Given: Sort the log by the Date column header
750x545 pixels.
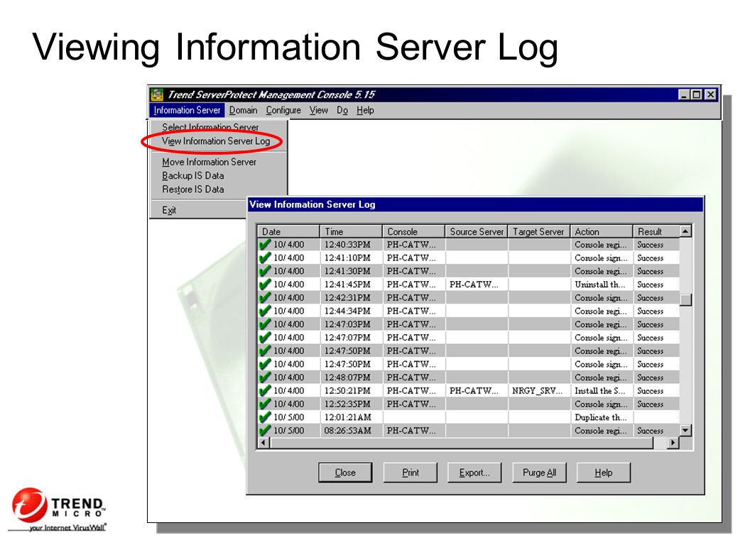Looking at the screenshot, I should pyautogui.click(x=288, y=232).
